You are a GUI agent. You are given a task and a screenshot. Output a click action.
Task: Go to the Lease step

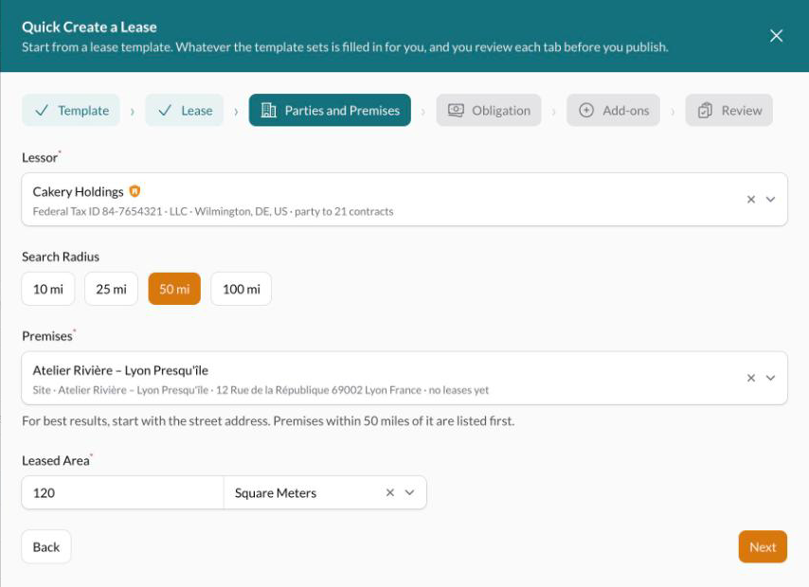pyautogui.click(x=184, y=111)
